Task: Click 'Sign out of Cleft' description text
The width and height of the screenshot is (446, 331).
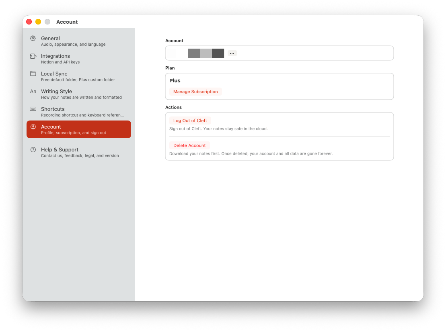Action: (x=218, y=129)
